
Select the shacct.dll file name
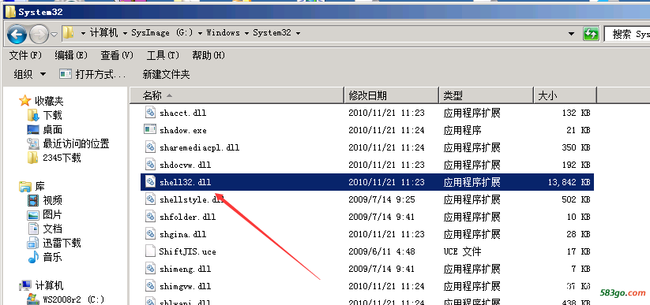[182, 113]
